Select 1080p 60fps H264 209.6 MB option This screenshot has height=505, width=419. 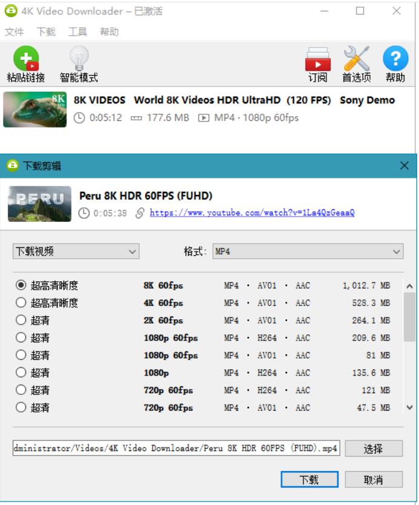[21, 337]
